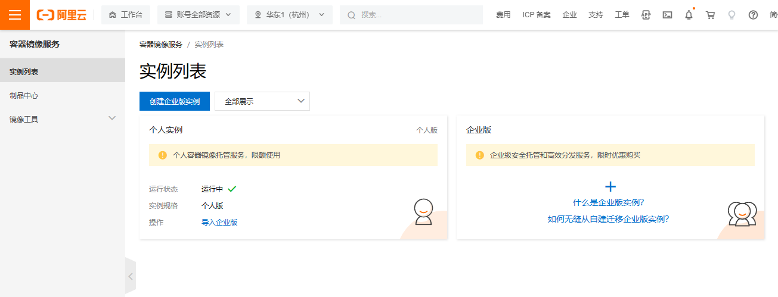The height and width of the screenshot is (297, 778).
Task: Launch Cloud Shell terminal icon
Action: pos(667,15)
